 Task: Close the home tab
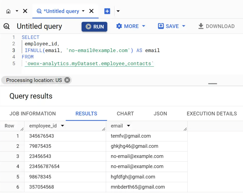click(x=25, y=11)
